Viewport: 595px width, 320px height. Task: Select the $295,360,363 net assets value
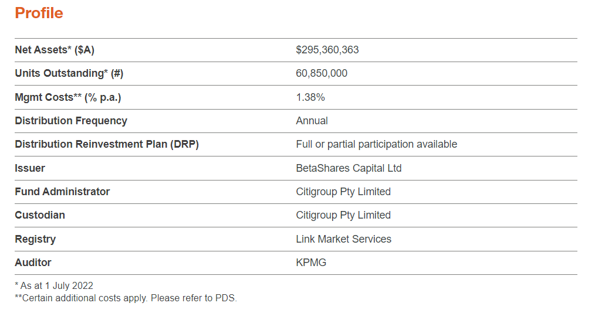(327, 50)
